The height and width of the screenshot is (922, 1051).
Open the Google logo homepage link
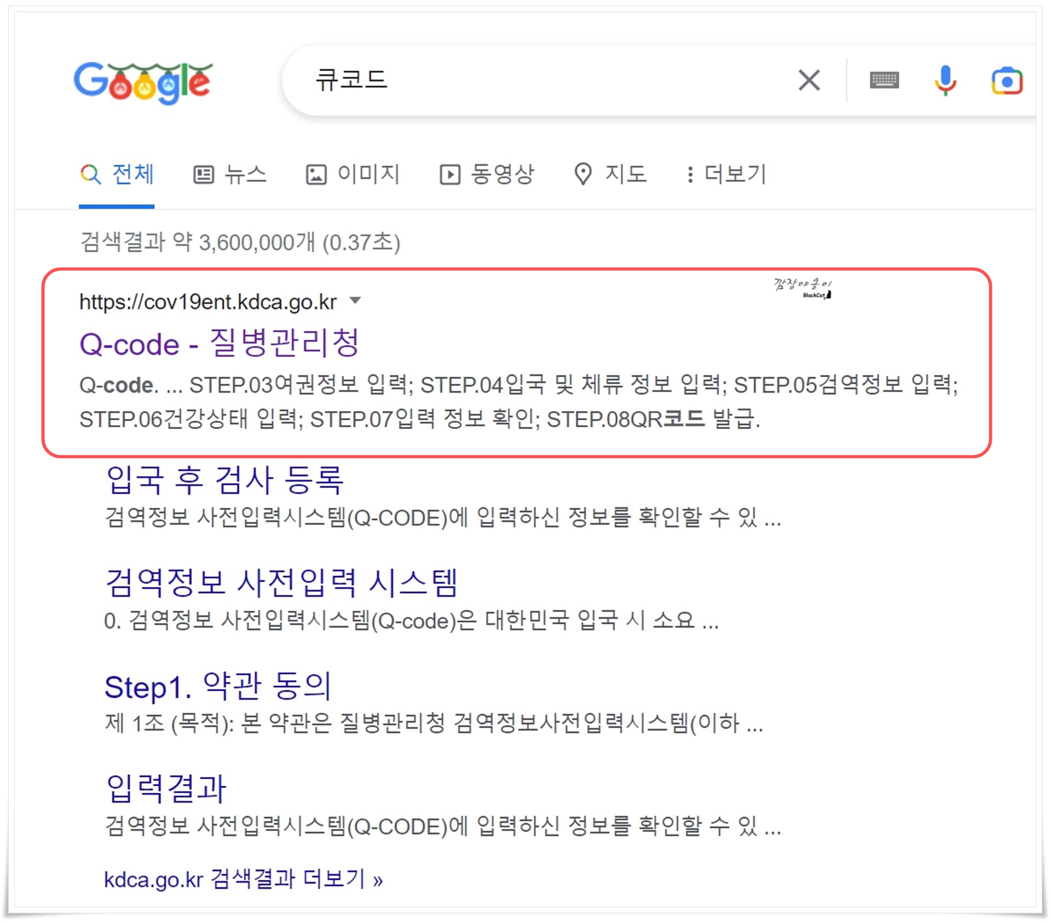point(143,82)
